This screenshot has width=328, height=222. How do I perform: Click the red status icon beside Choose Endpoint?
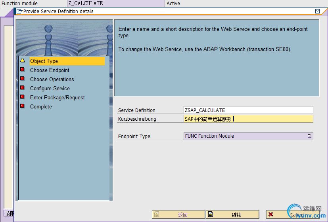coord(22,70)
